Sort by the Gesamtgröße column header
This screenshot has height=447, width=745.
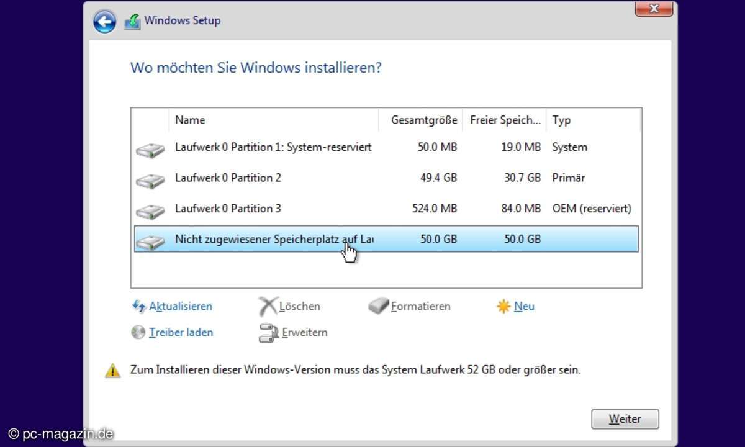tap(421, 120)
